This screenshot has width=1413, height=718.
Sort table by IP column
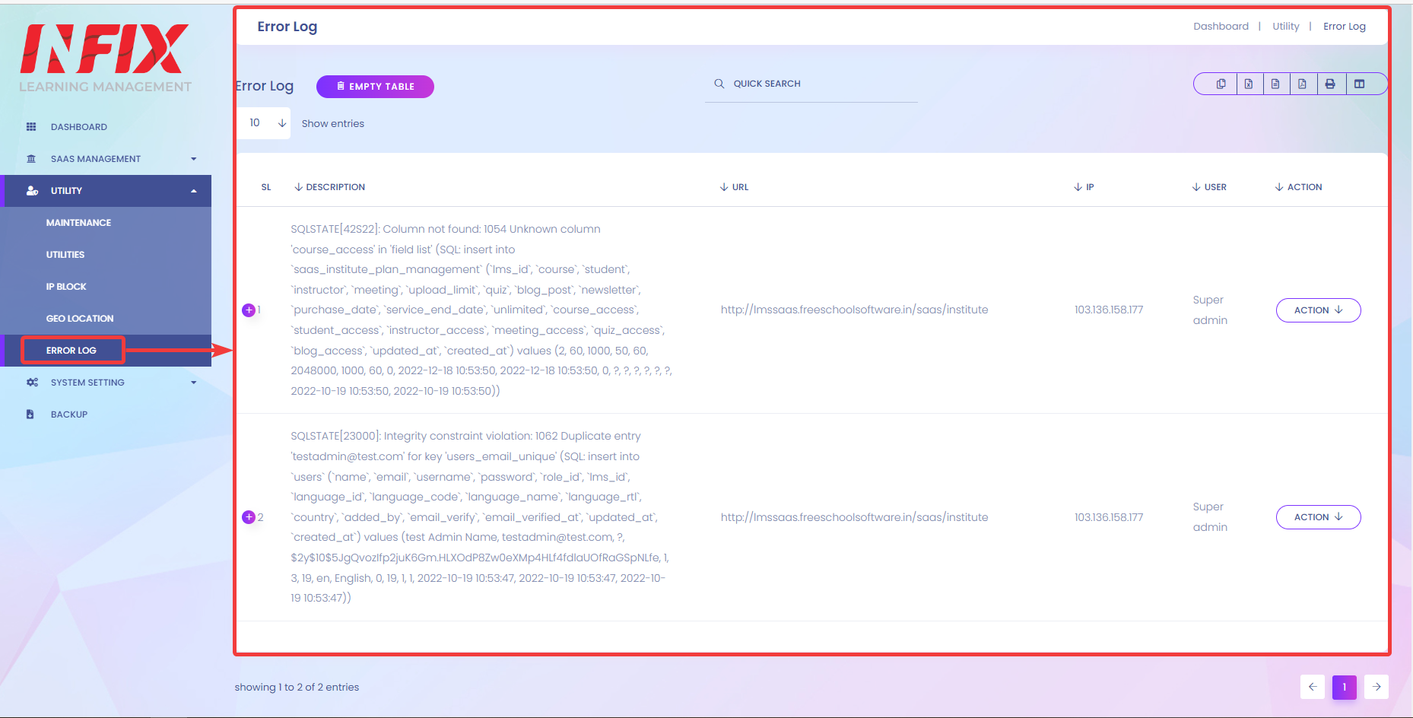coord(1084,187)
